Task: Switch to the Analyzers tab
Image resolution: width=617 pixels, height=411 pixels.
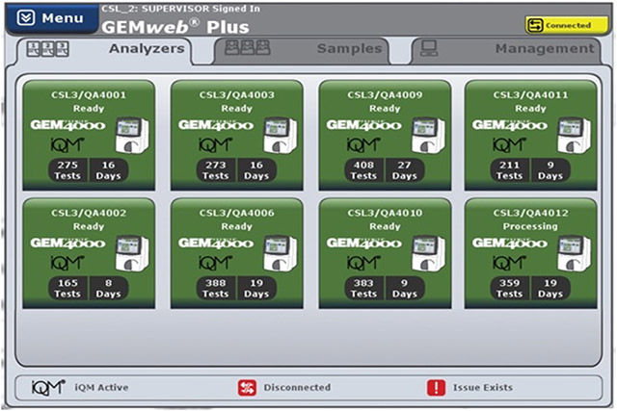Action: (x=105, y=49)
